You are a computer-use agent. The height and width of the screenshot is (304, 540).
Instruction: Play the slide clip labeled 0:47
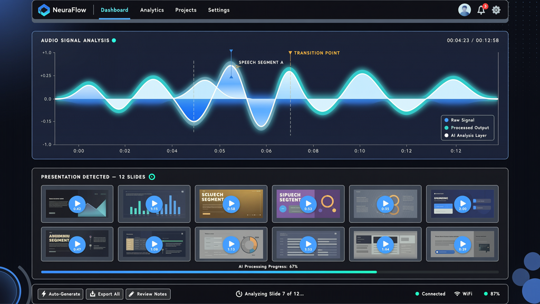tap(77, 244)
